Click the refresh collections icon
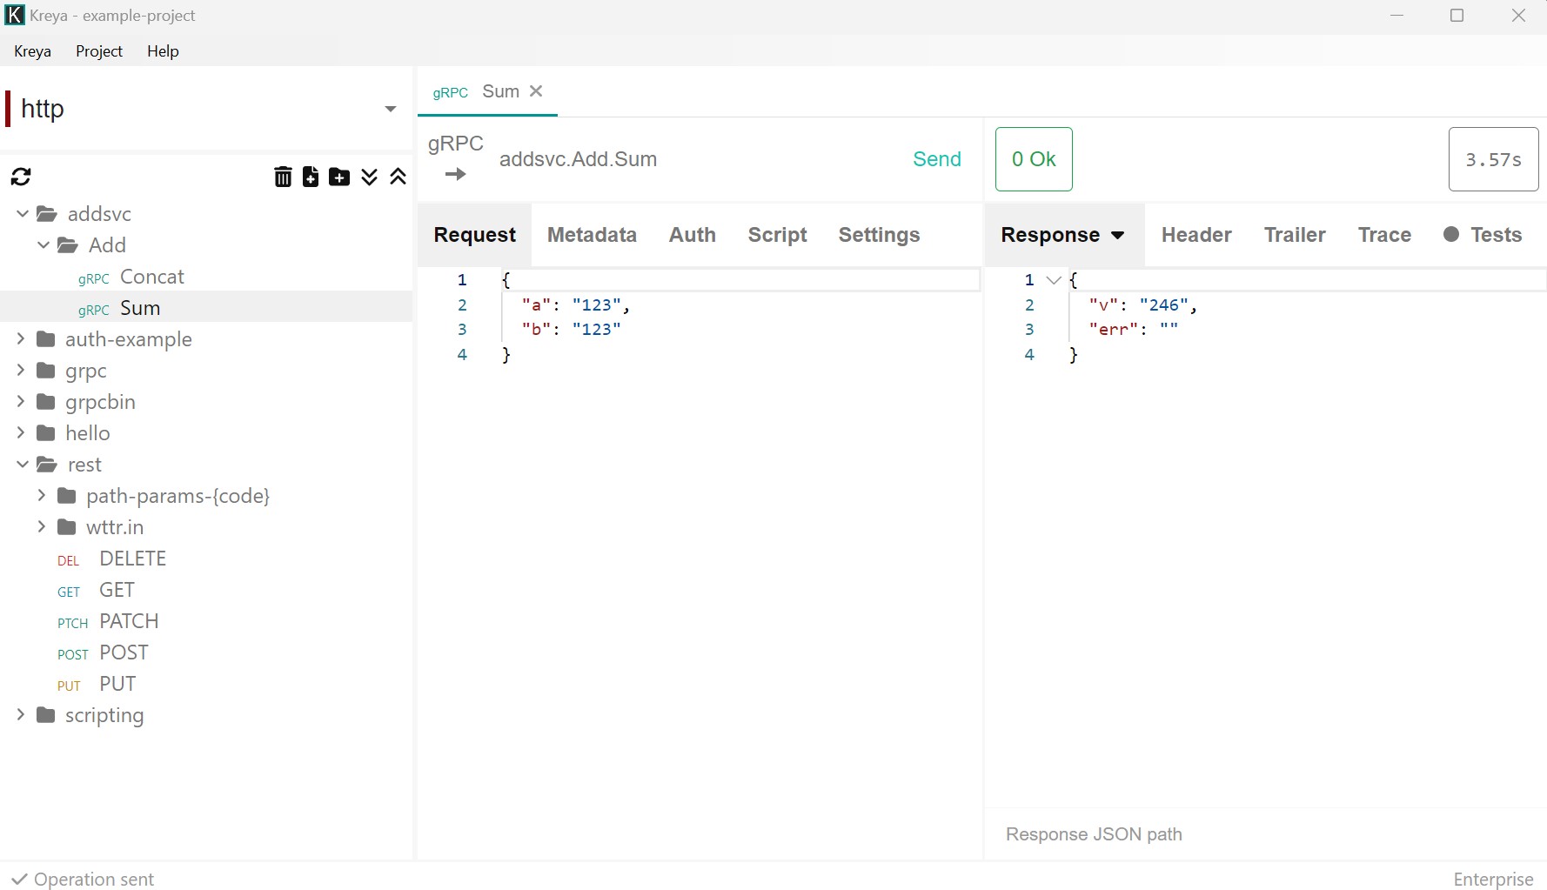 [20, 177]
